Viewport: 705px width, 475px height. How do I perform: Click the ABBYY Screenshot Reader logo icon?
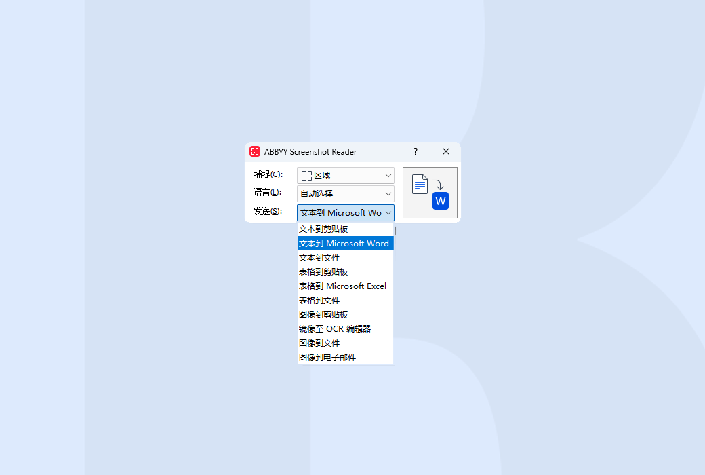(255, 151)
